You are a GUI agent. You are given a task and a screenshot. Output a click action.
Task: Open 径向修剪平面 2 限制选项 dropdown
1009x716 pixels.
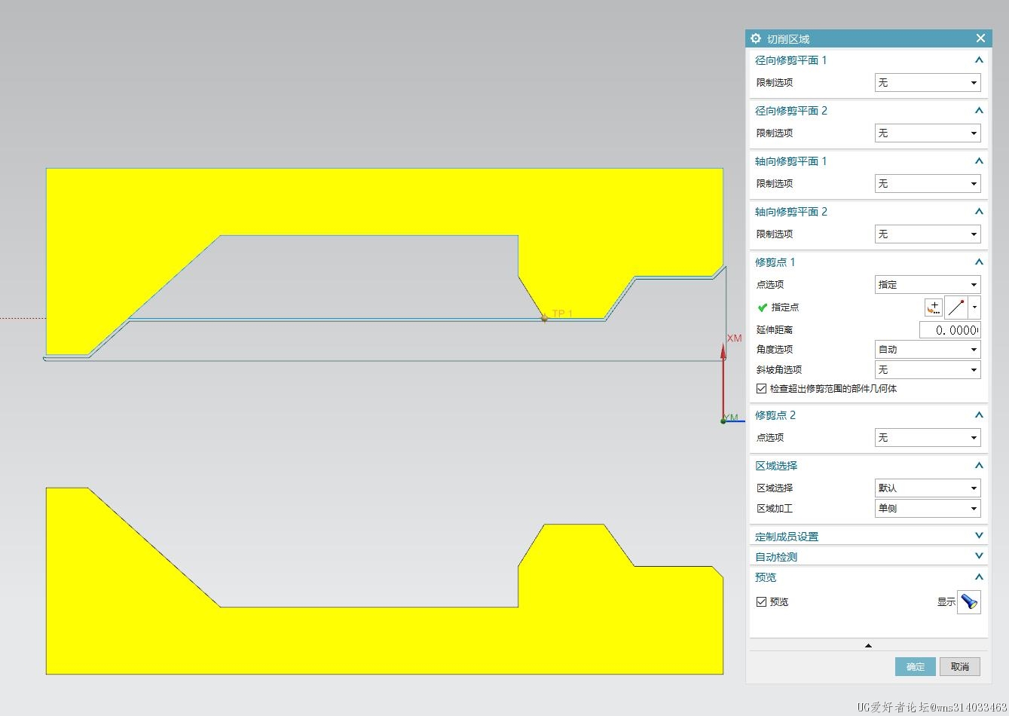tap(928, 133)
